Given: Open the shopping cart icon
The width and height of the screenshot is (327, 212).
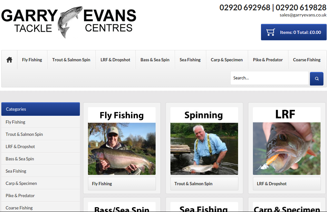Looking at the screenshot, I should [271, 32].
